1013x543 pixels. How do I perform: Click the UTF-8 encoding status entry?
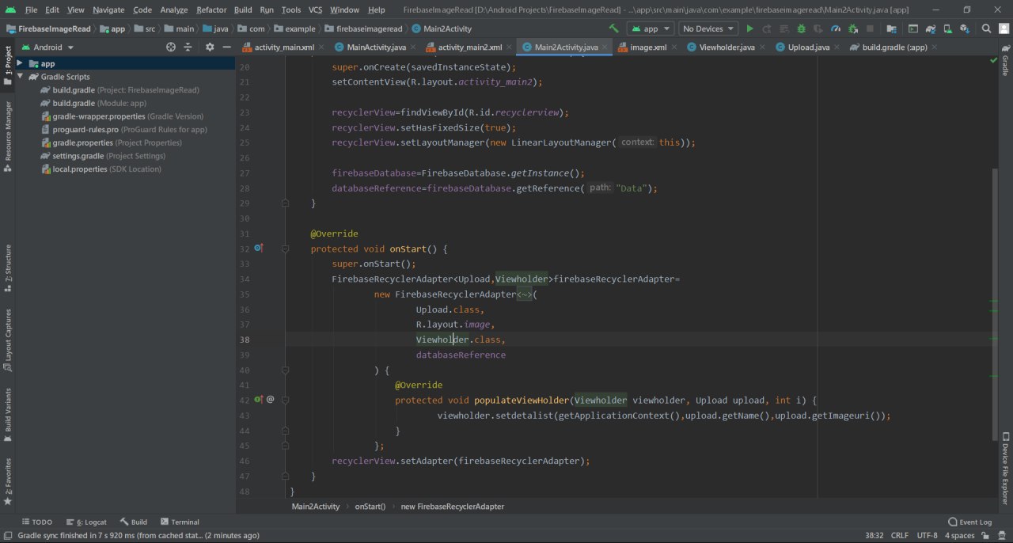927,536
